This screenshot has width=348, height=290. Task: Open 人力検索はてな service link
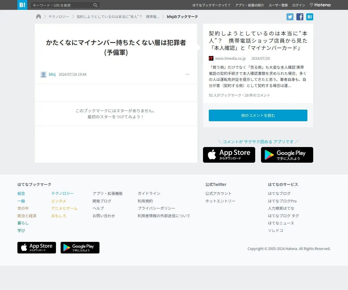[281, 208]
